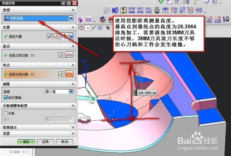Click the highlighted select end point icon in 终点

(x=69, y=74)
